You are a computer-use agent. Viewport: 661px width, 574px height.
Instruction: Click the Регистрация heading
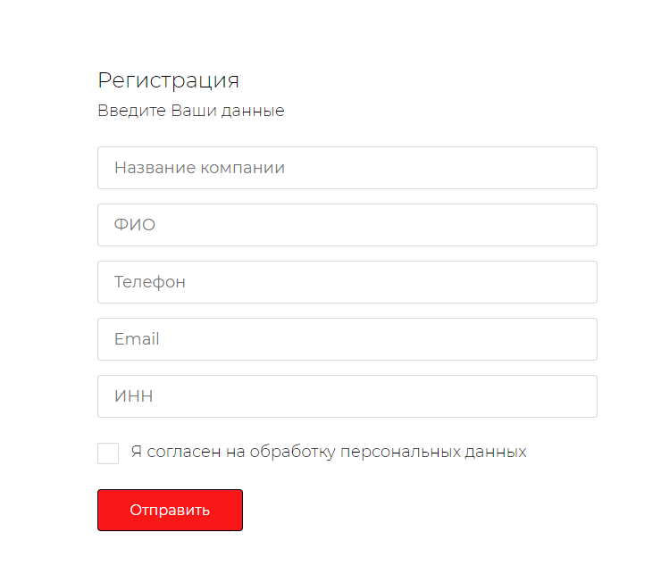168,80
